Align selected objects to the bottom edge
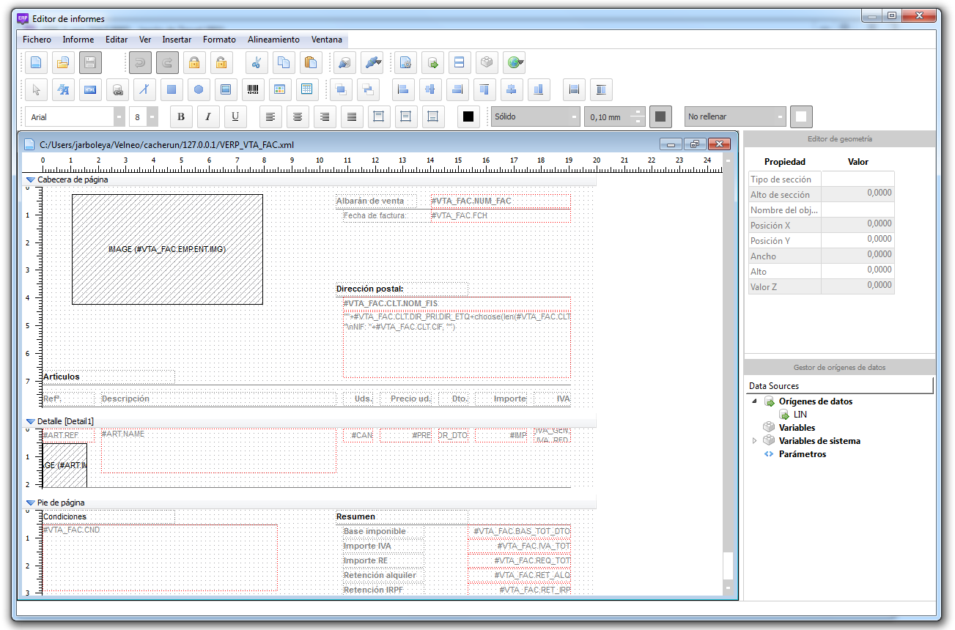The image size is (955, 630). click(539, 89)
